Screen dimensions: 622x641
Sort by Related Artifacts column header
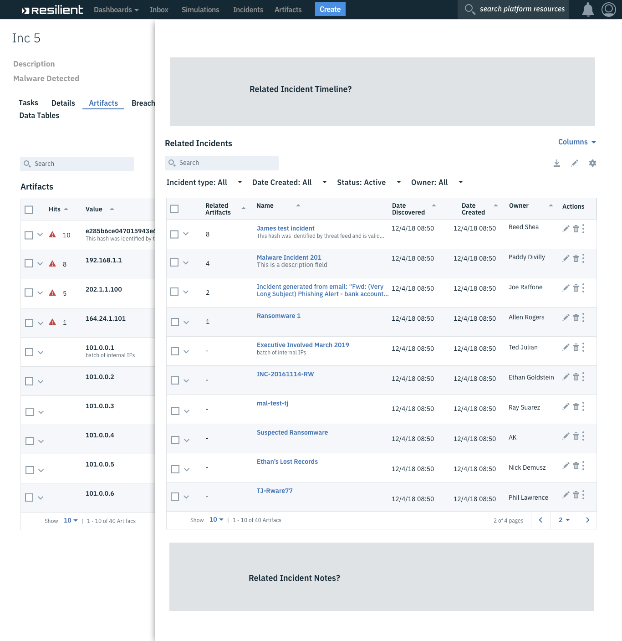[x=225, y=209]
